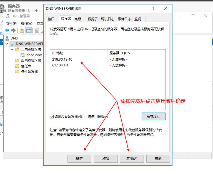Click the forward lookup zones folder icon
This screenshot has width=213, height=174.
tap(17, 49)
